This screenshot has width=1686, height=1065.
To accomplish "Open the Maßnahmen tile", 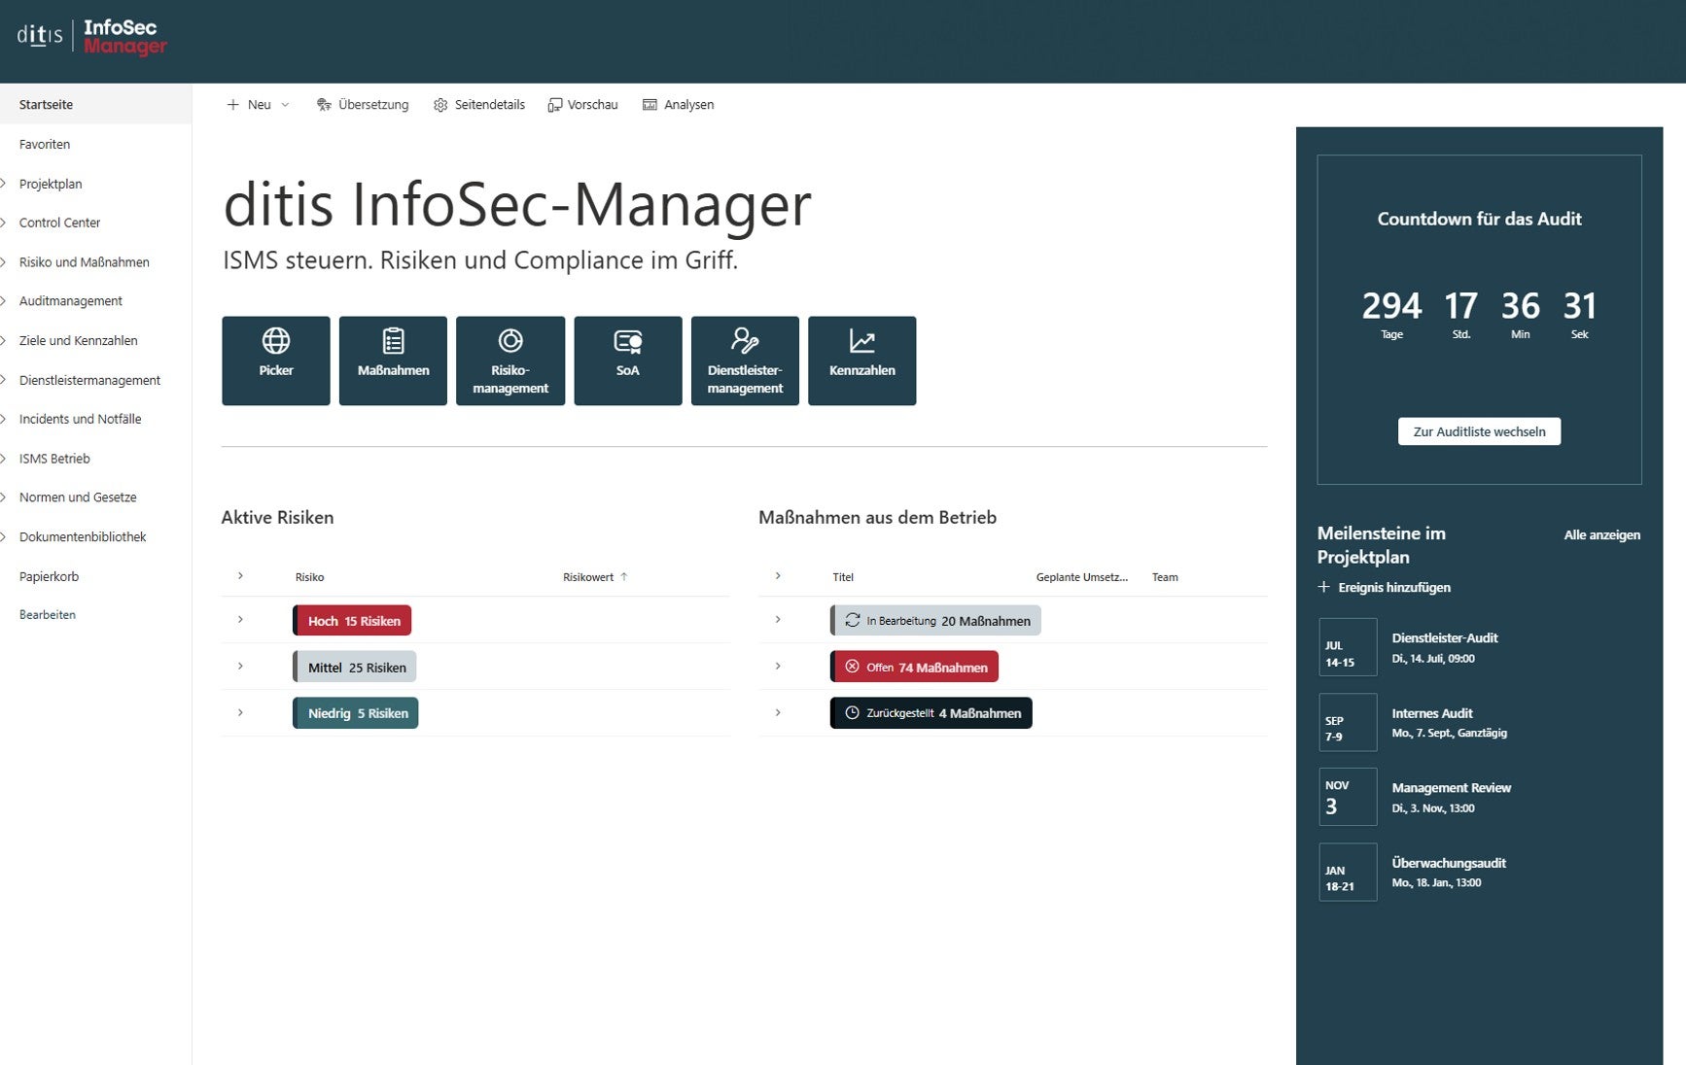I will pos(393,361).
